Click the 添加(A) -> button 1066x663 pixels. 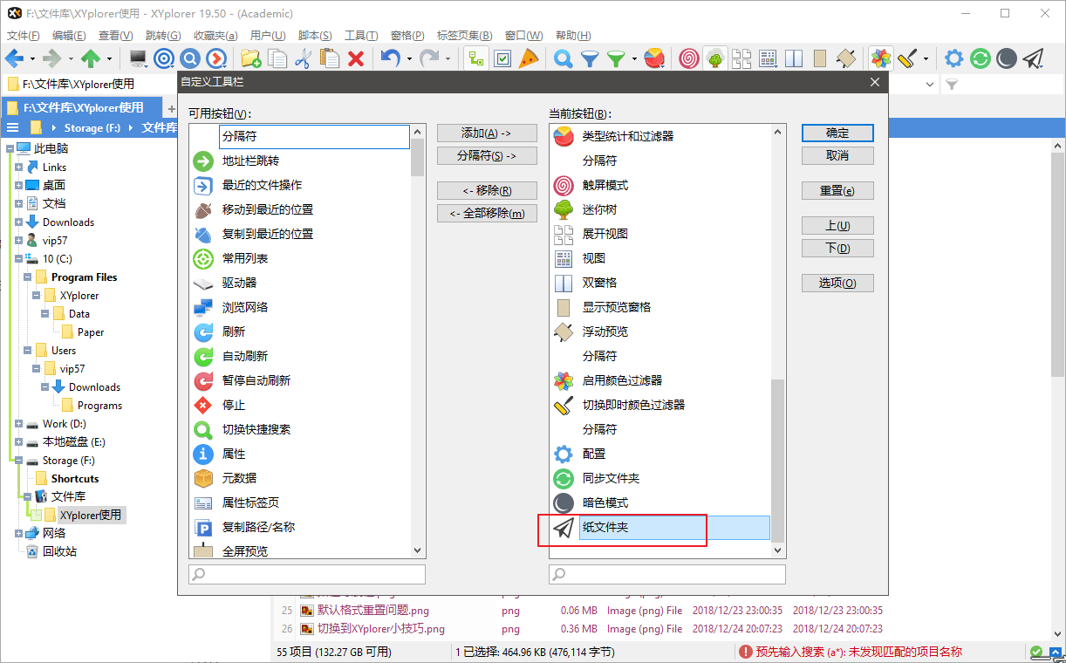coord(486,133)
